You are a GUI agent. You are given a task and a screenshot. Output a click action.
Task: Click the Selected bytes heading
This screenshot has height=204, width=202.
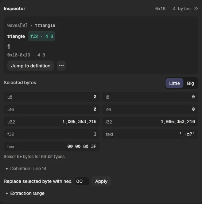click(20, 83)
